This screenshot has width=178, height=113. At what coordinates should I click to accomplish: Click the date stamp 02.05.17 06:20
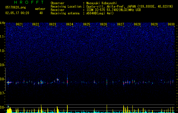click(17, 13)
